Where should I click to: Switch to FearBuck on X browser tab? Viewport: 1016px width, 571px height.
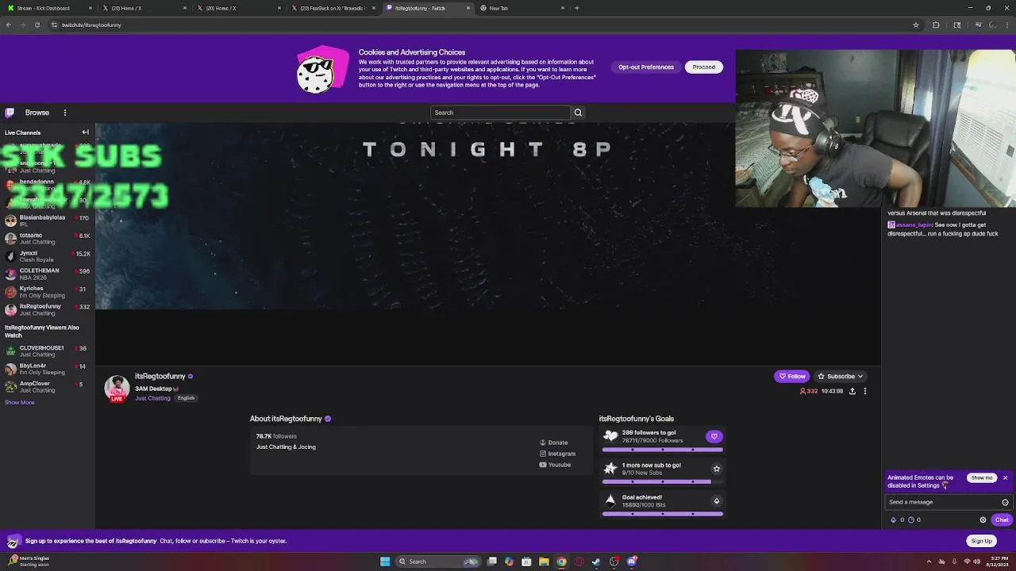(333, 8)
